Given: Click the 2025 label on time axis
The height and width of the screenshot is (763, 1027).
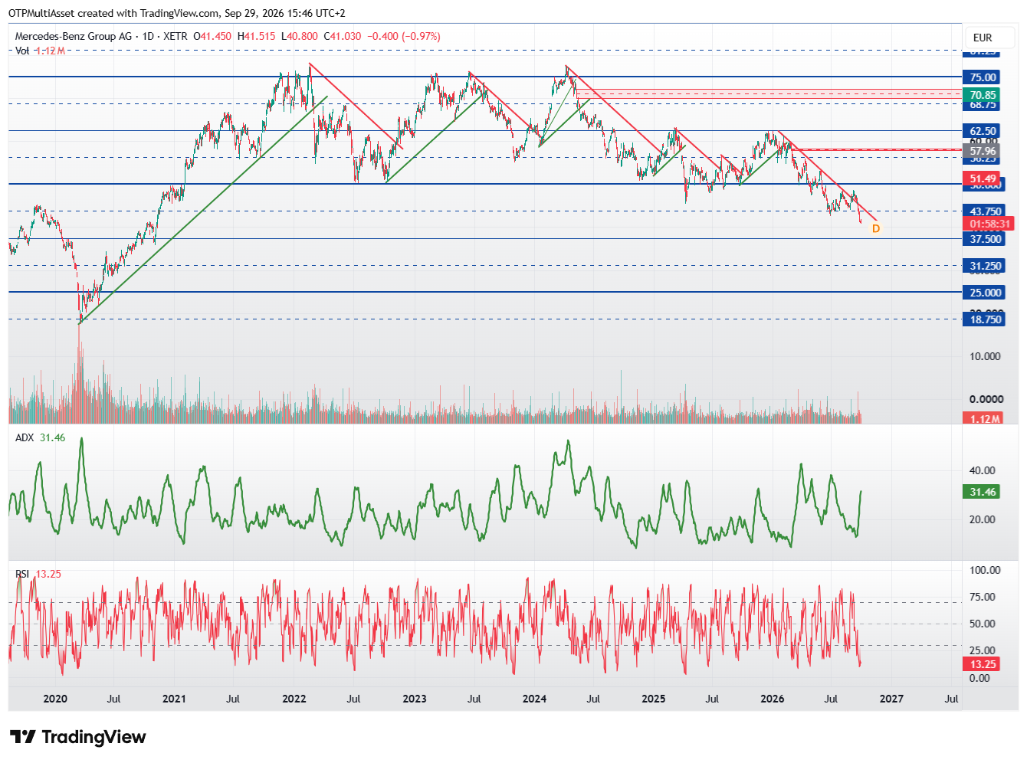Looking at the screenshot, I should point(653,699).
